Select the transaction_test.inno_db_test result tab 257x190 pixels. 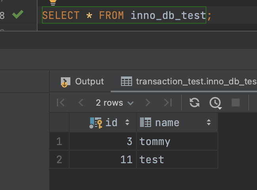click(x=190, y=82)
